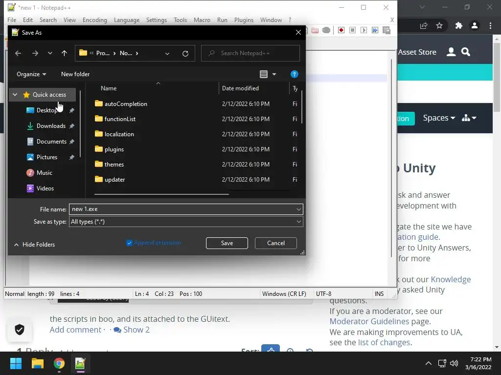Image resolution: width=501 pixels, height=375 pixels.
Task: Select Music in navigation pane
Action: tap(45, 173)
